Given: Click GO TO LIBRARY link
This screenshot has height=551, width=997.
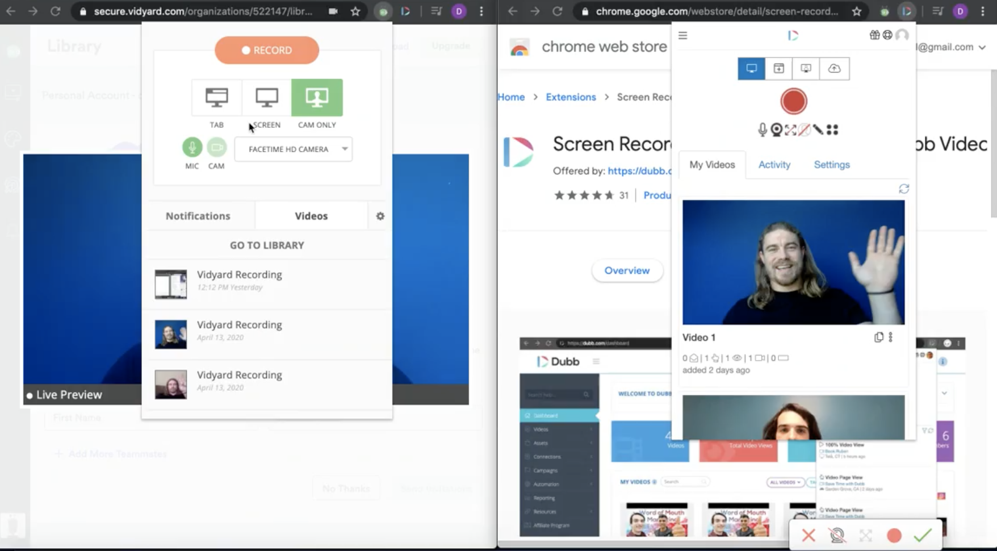Looking at the screenshot, I should 267,245.
